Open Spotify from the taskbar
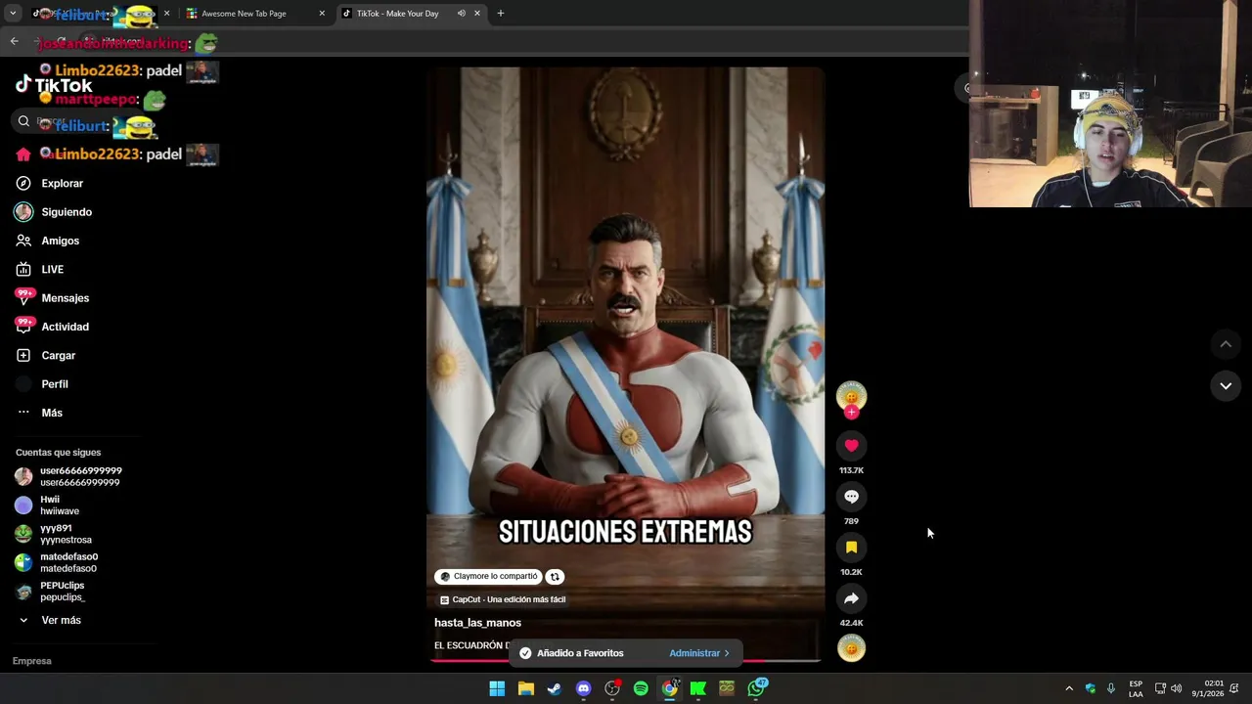1252x704 pixels. coord(641,688)
